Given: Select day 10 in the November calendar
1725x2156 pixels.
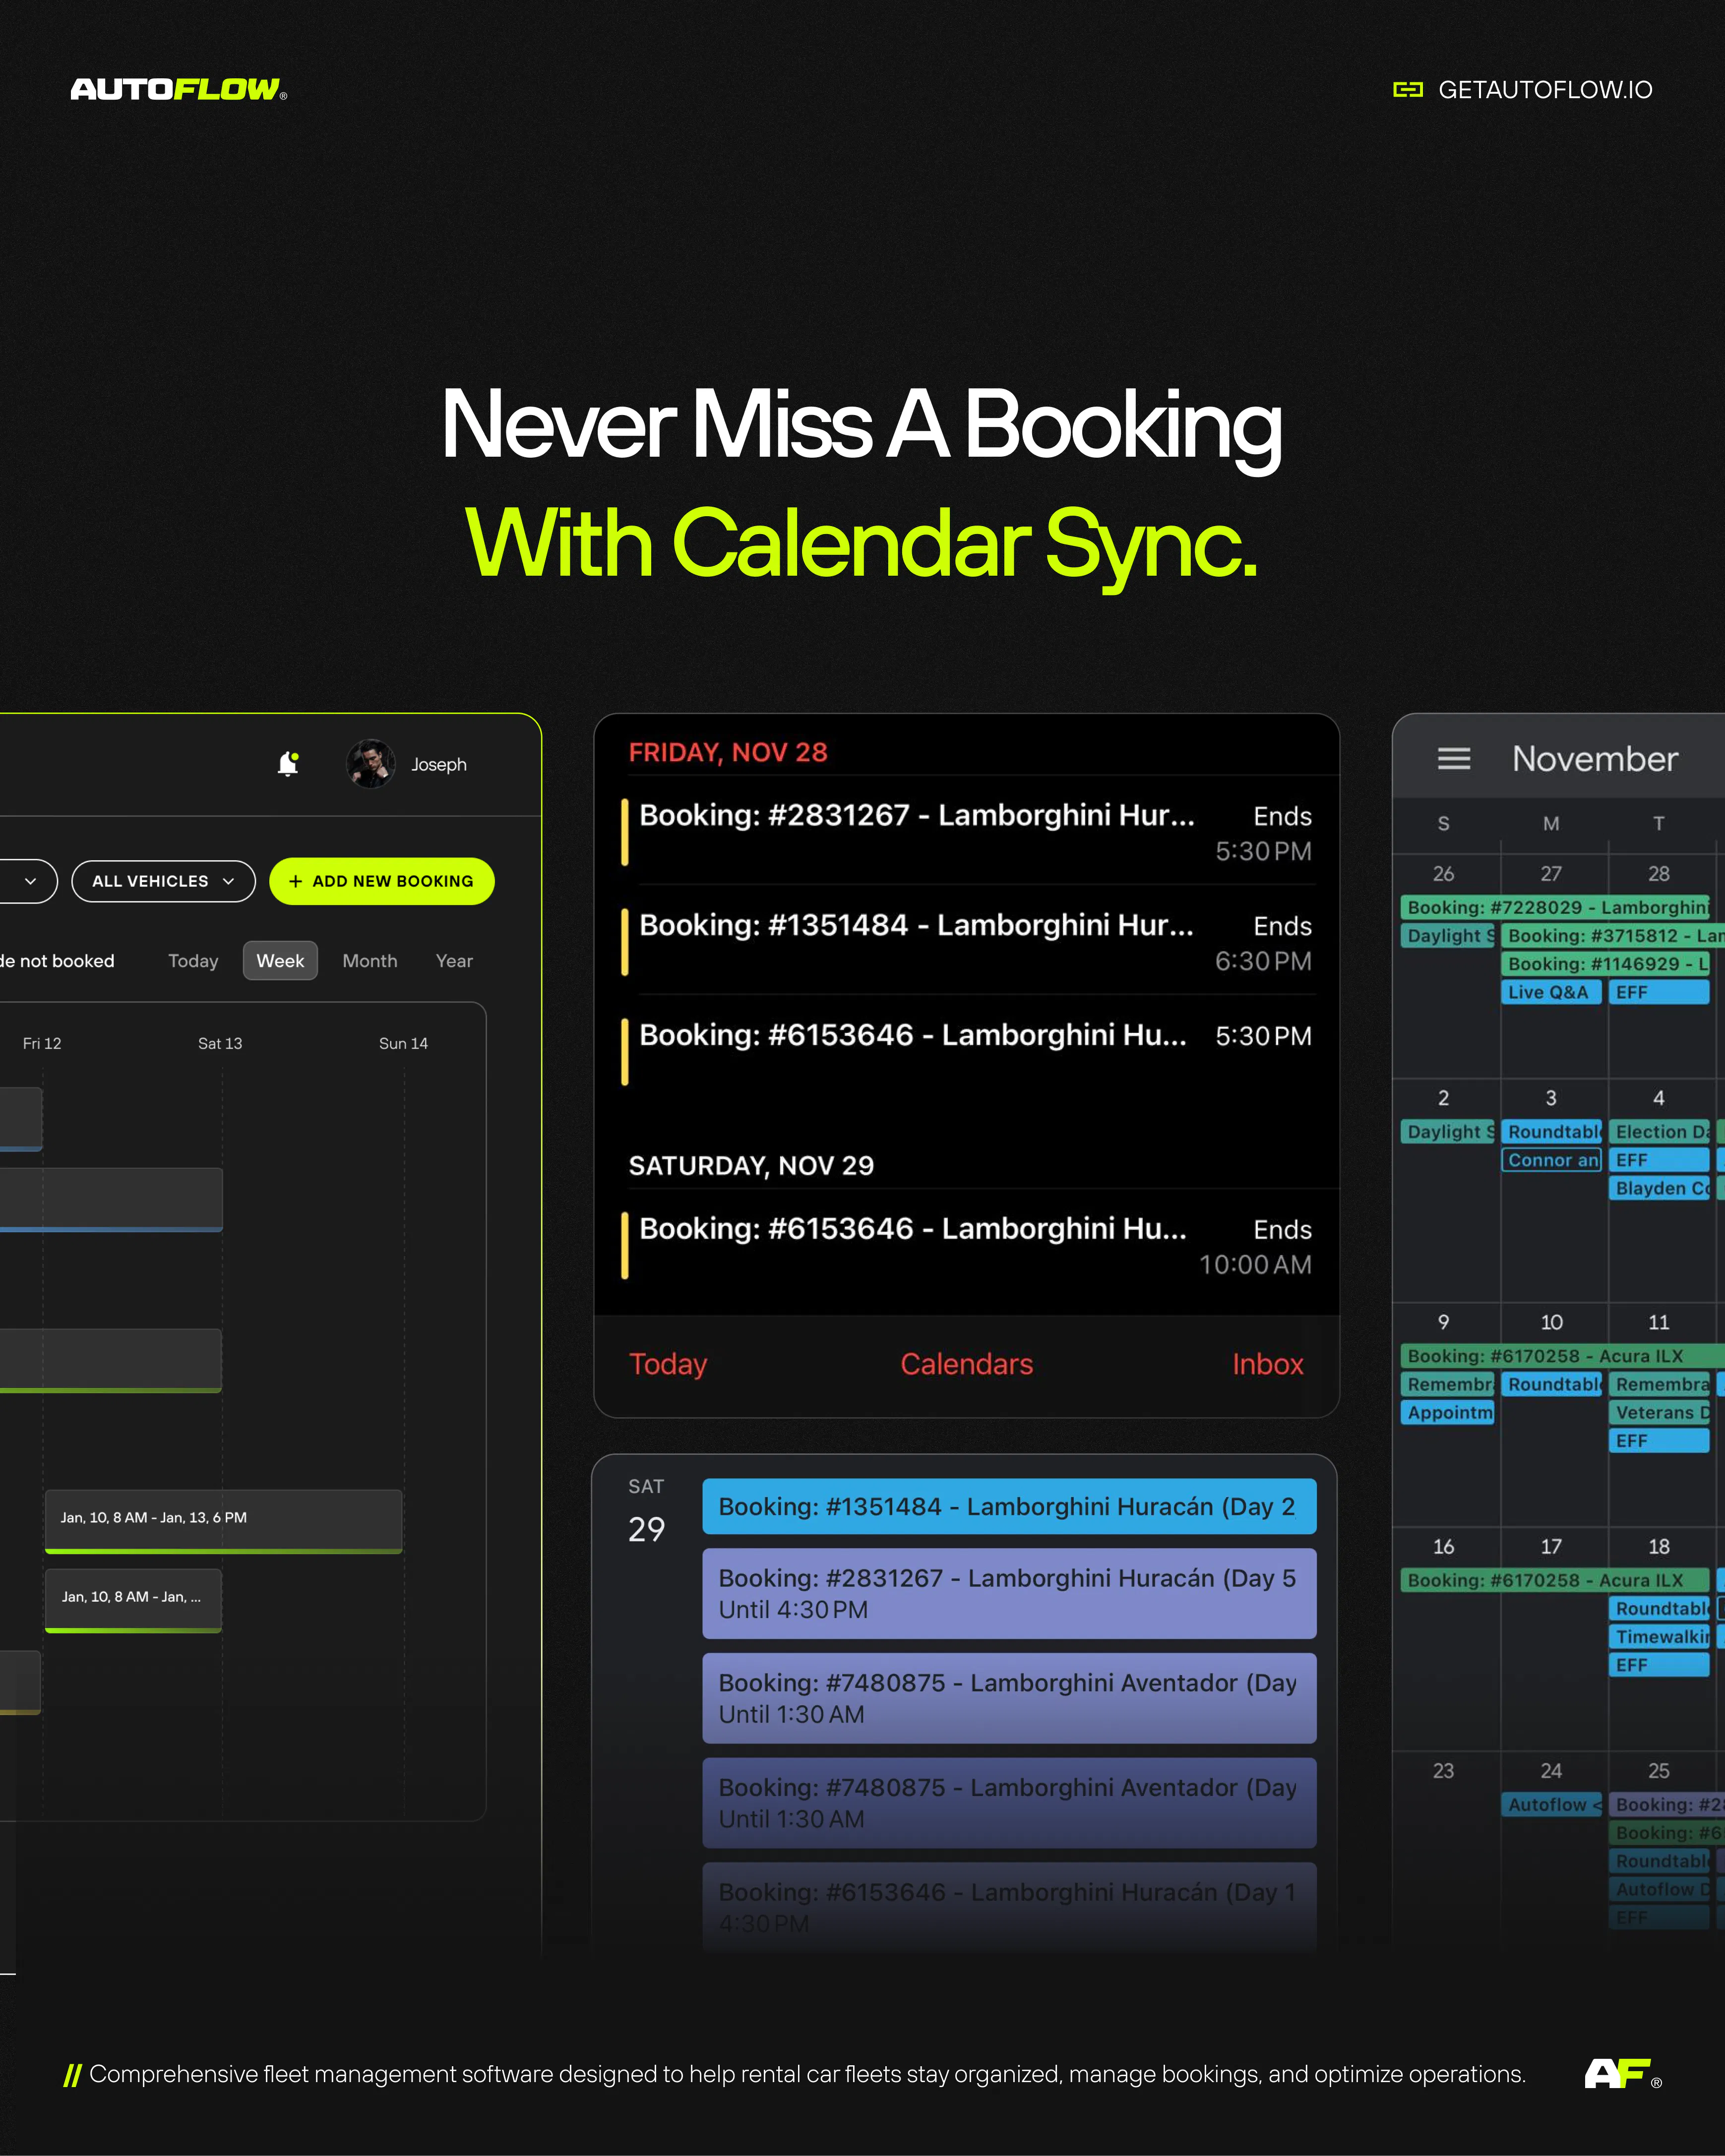Looking at the screenshot, I should tap(1551, 1322).
